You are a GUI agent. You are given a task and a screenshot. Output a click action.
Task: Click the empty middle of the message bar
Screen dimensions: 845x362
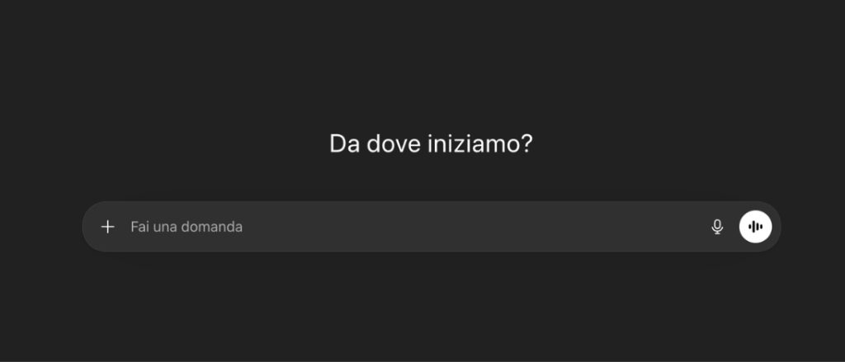(x=462, y=227)
